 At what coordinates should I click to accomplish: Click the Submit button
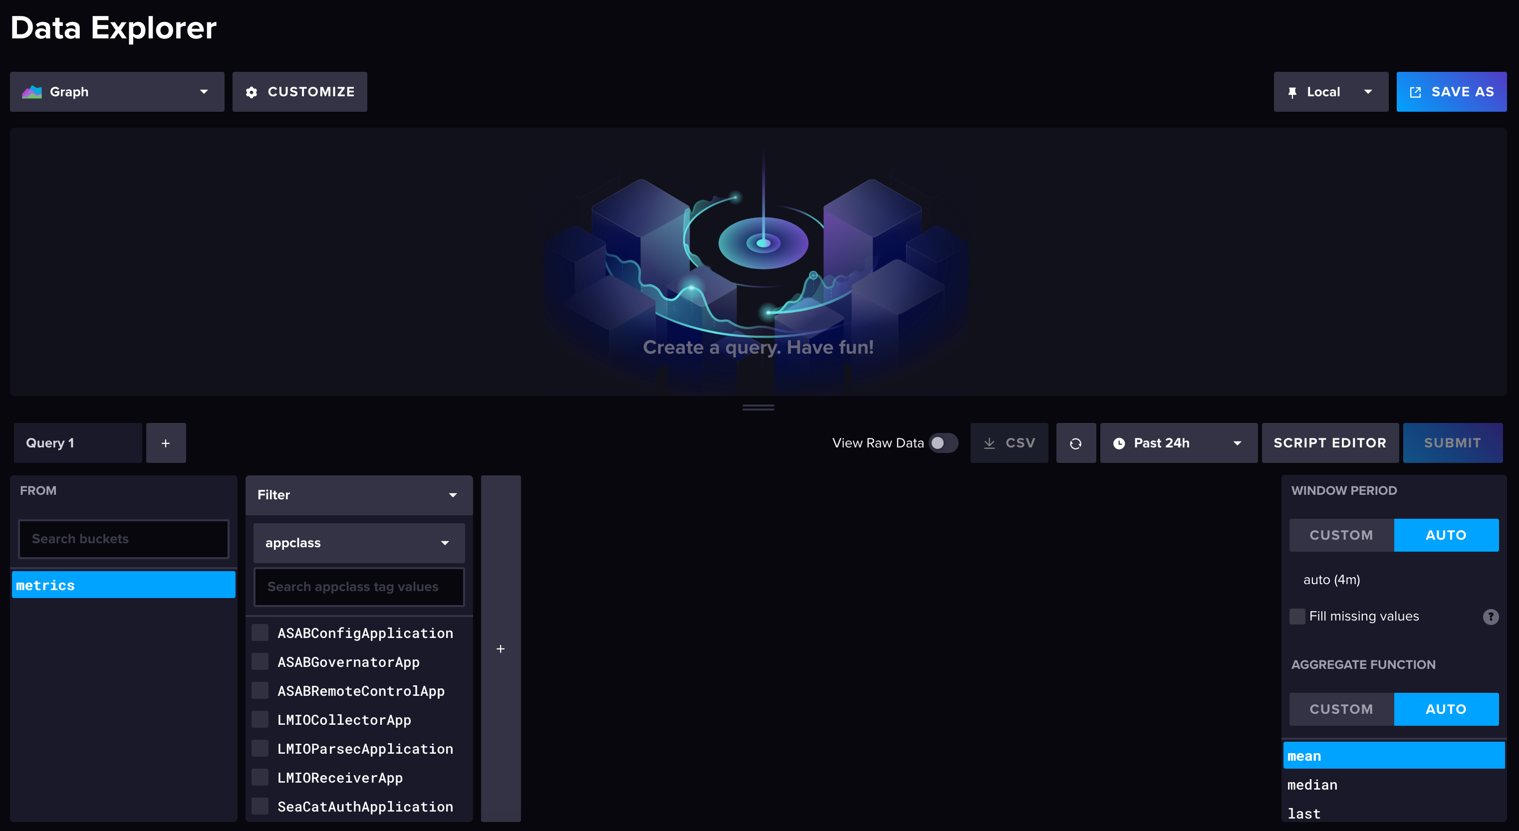coord(1452,443)
